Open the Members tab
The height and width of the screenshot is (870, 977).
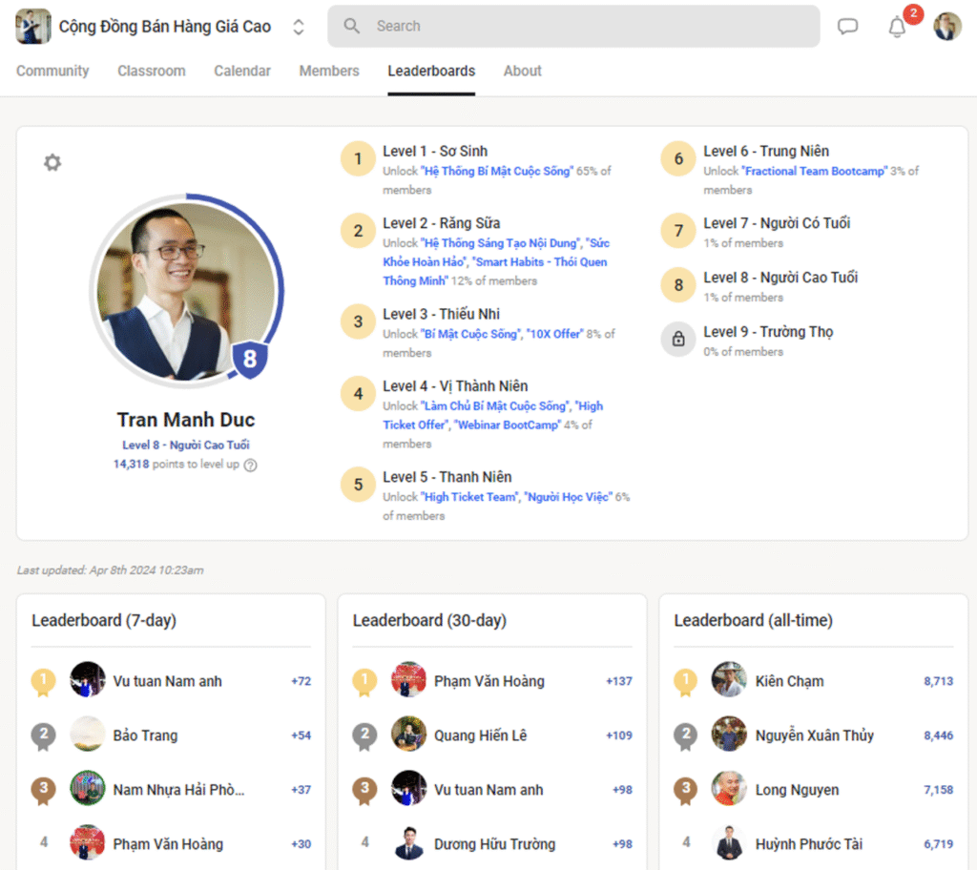tap(329, 71)
